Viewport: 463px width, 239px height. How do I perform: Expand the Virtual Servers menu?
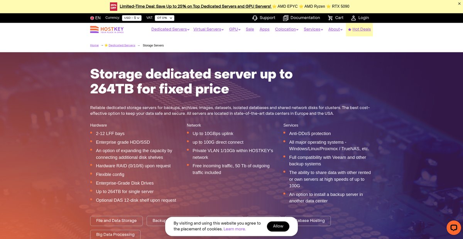point(208,29)
